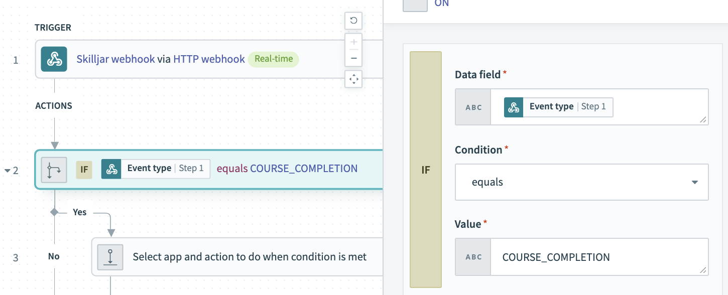
Task: Collapse step 2 using the triangle arrow
Action: pyautogui.click(x=8, y=171)
